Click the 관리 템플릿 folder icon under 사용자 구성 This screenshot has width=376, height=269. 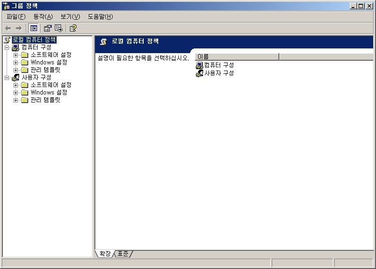(x=25, y=100)
